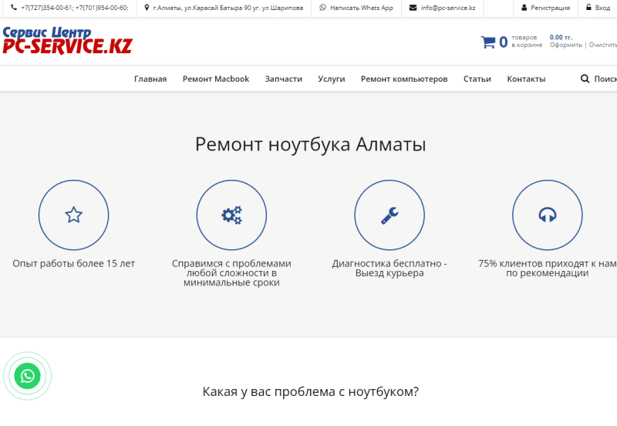This screenshot has width=617, height=426.
Task: Click the PC-SERVICE.KZ logo
Action: pos(67,41)
